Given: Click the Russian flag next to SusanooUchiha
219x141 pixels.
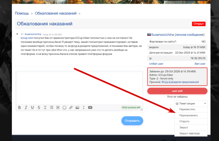Looking at the screenshot, I should pyautogui.click(x=149, y=35).
